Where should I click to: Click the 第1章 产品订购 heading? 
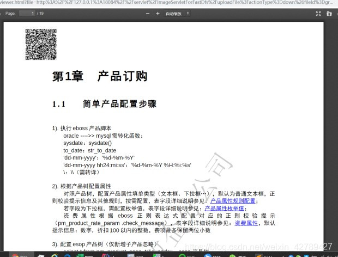click(x=100, y=76)
